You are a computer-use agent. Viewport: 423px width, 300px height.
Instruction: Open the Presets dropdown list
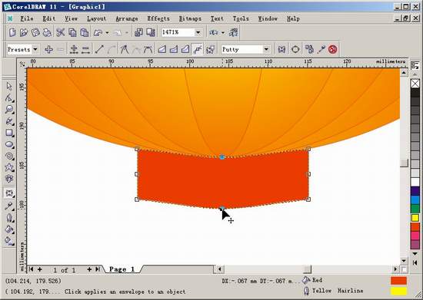(x=35, y=50)
